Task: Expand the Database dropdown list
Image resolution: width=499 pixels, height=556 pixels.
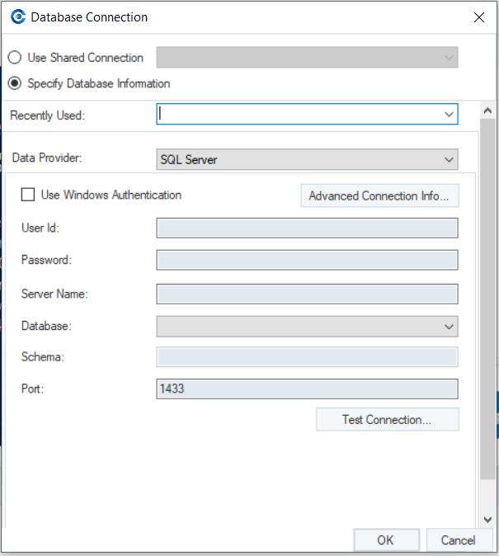Action: [449, 327]
